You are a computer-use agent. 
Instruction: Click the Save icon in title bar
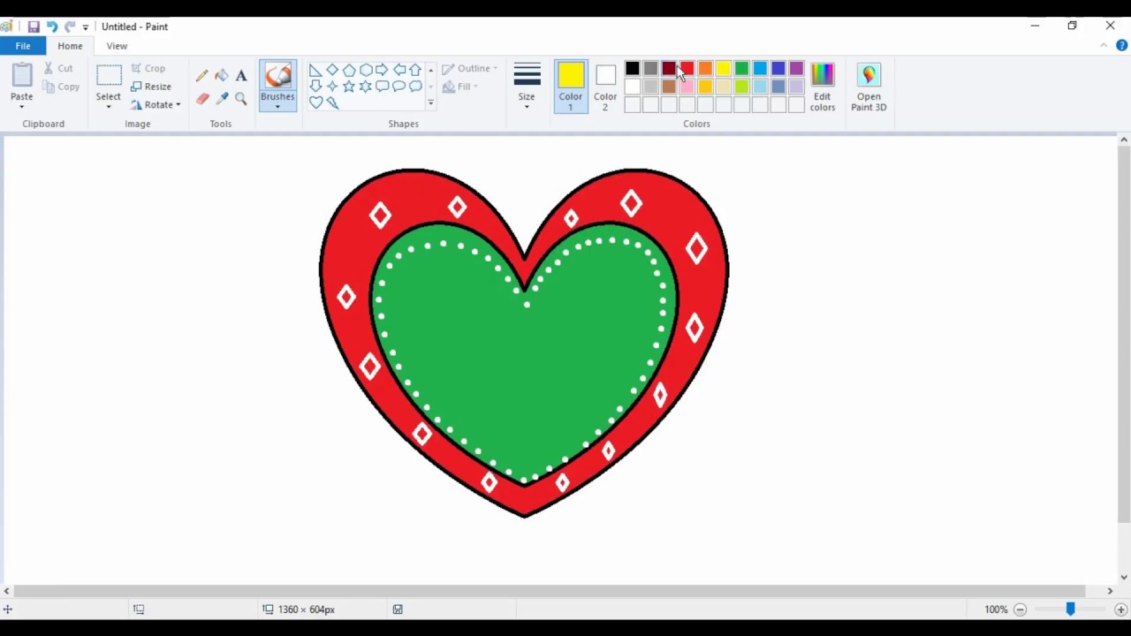tap(34, 26)
